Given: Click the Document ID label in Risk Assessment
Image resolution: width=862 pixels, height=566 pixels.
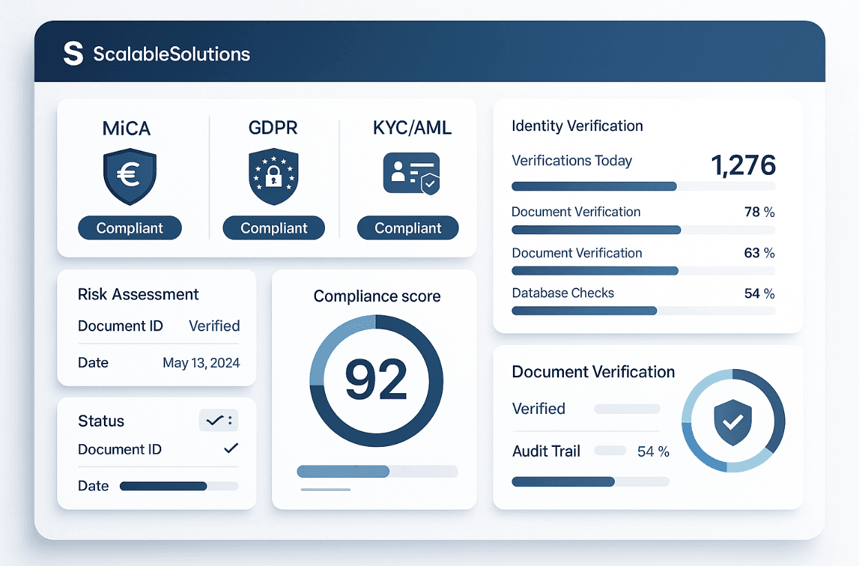Looking at the screenshot, I should coord(120,326).
